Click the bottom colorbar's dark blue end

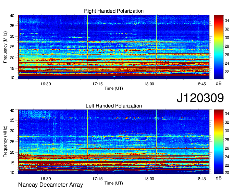click(219, 172)
